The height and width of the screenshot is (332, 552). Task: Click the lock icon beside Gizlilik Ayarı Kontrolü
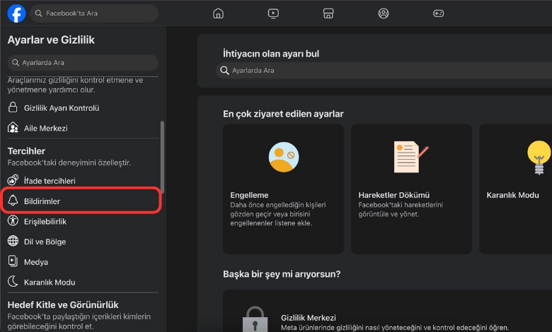[13, 107]
